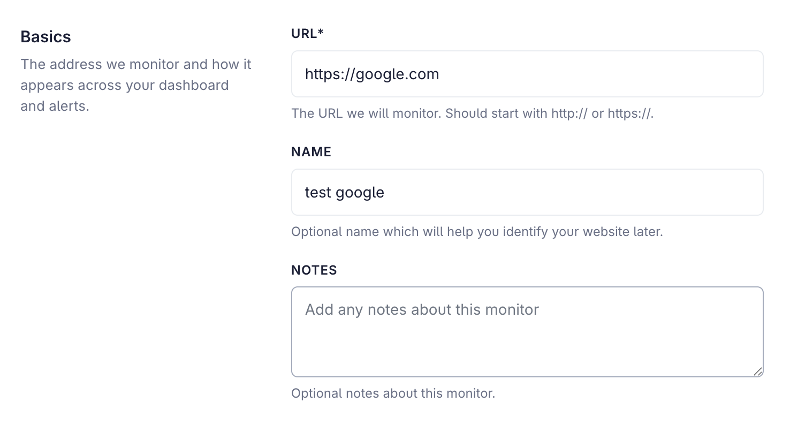
Task: Click the URL helper text below field
Action: [x=473, y=113]
